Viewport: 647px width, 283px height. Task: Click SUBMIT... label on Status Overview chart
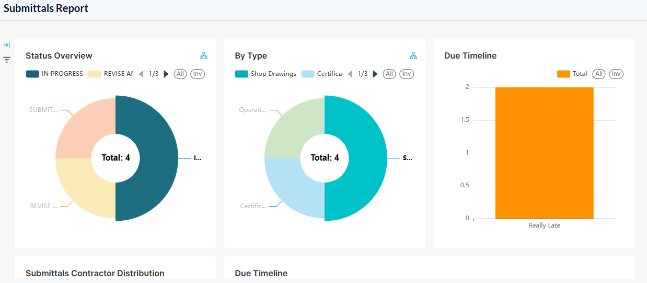click(43, 110)
